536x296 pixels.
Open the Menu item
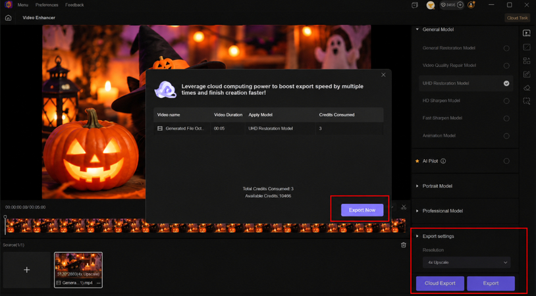[23, 5]
